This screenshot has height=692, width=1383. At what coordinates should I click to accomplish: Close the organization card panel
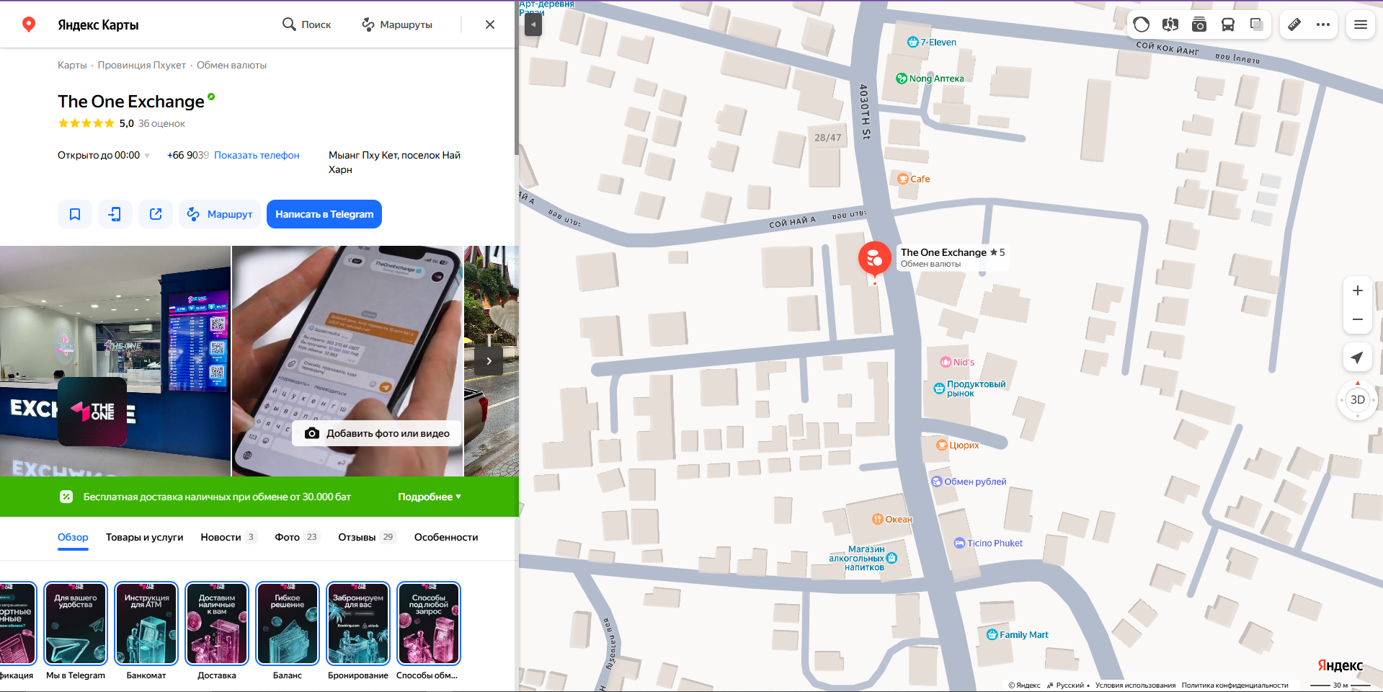tap(490, 25)
